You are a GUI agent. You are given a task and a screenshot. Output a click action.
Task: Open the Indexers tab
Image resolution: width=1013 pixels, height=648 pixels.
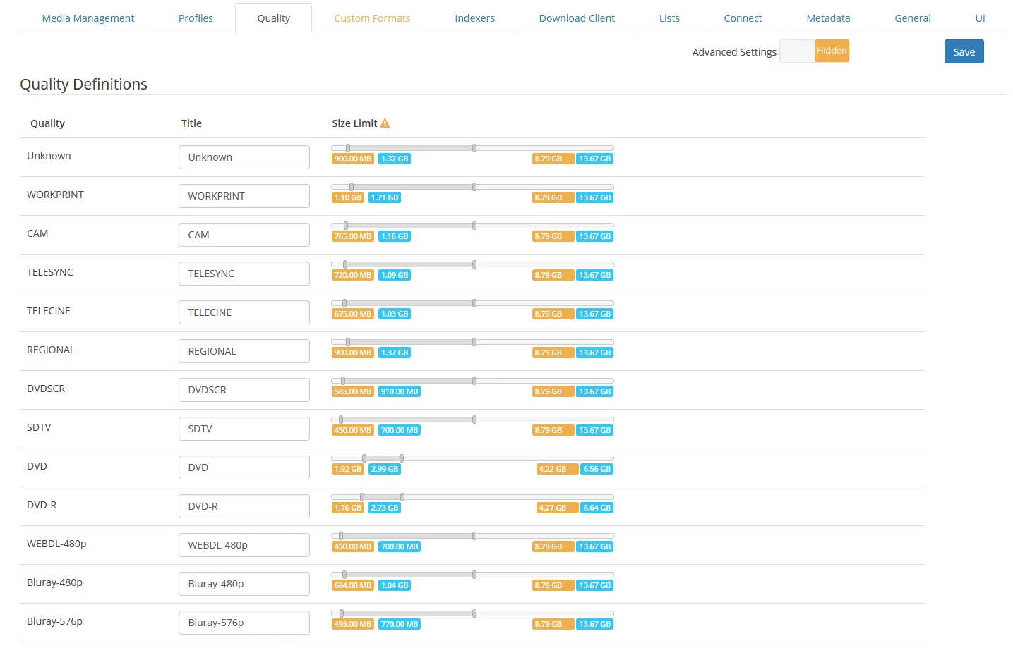coord(474,18)
